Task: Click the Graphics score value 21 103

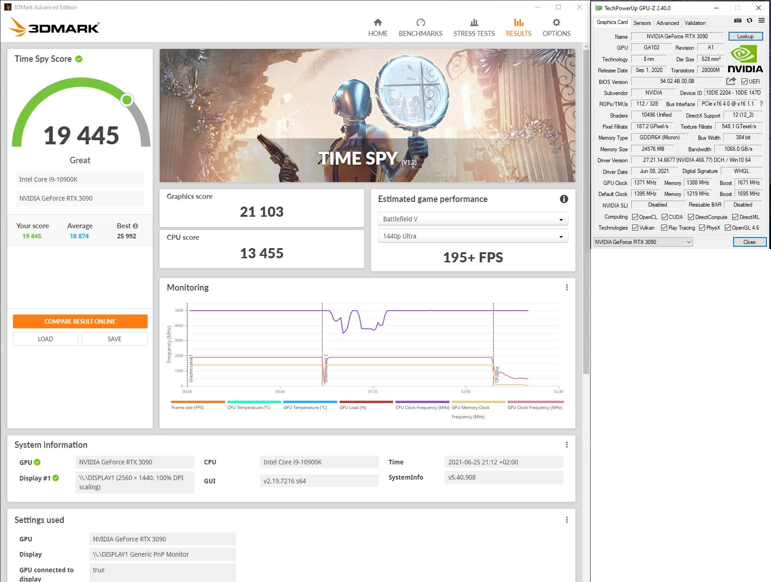Action: (262, 212)
